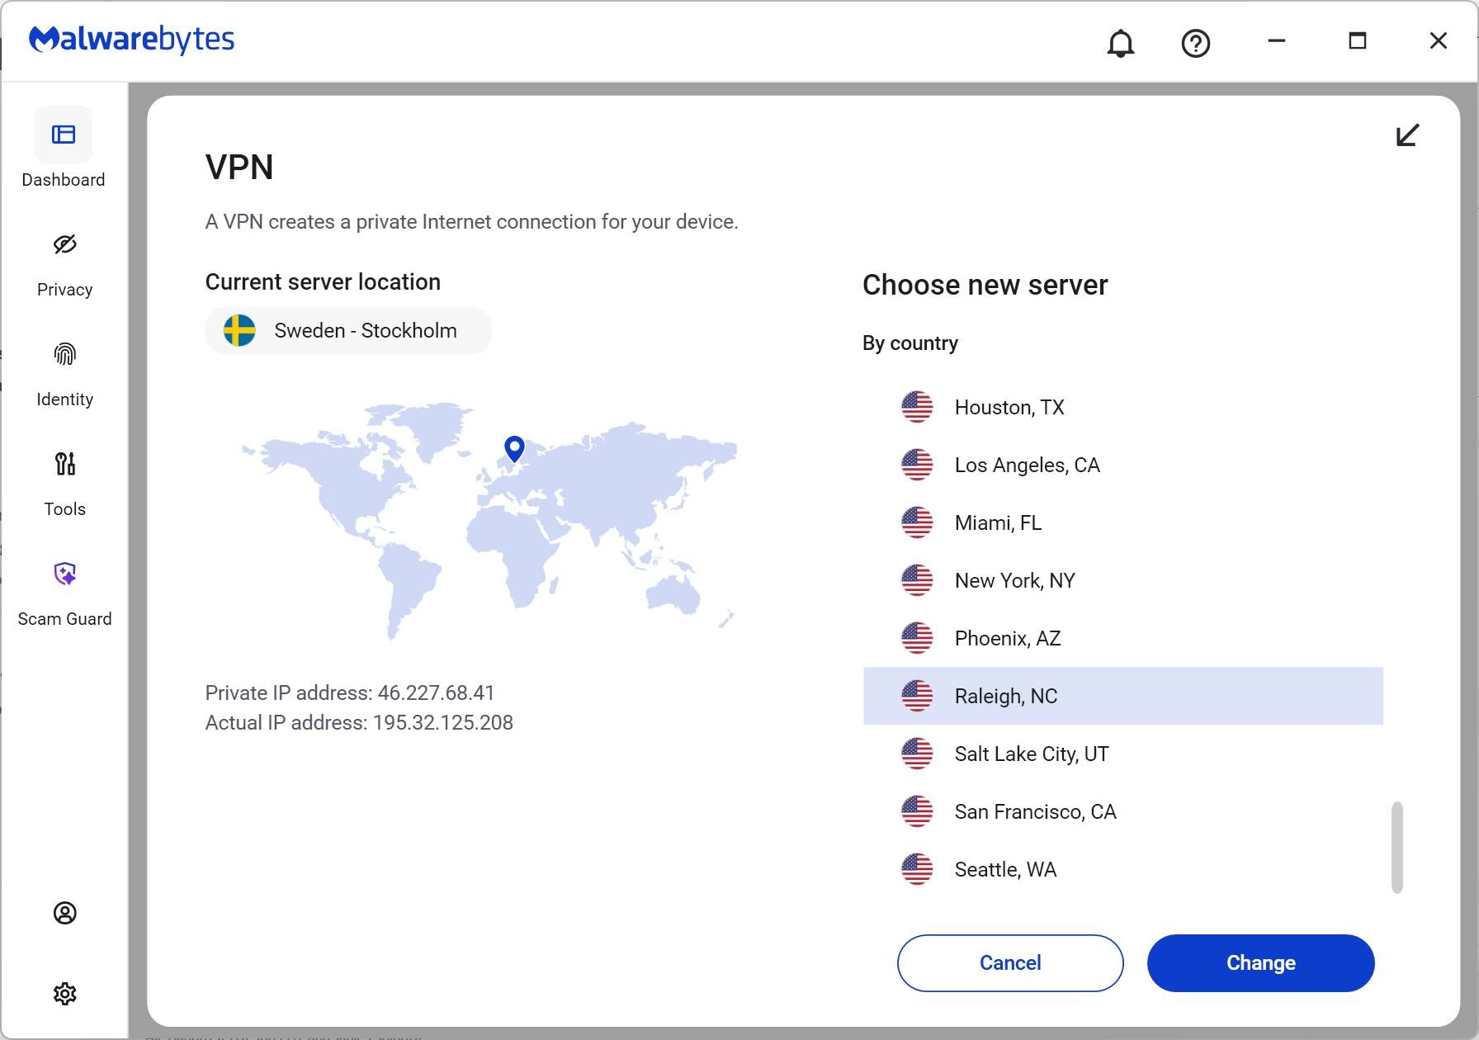Click the Private IP address text
The height and width of the screenshot is (1040, 1479).
(350, 693)
